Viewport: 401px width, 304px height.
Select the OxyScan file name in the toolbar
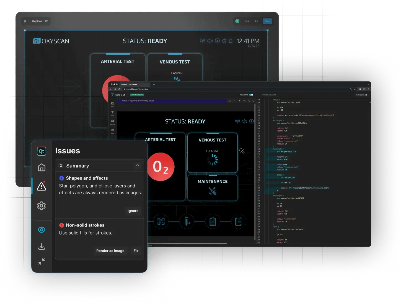coord(38,21)
